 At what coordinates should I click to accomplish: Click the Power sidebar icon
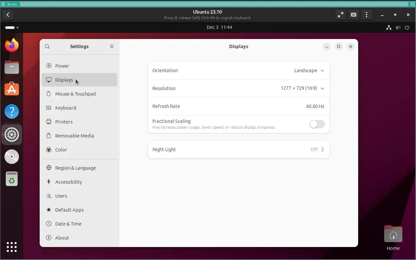[x=49, y=66]
